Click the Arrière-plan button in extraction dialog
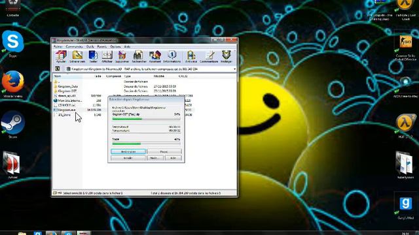Image resolution: width=419 pixels, height=235 pixels. (x=128, y=151)
